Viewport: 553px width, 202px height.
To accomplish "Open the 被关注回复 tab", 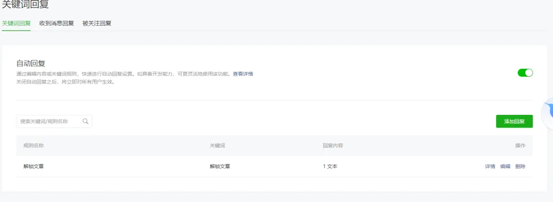I will point(97,23).
